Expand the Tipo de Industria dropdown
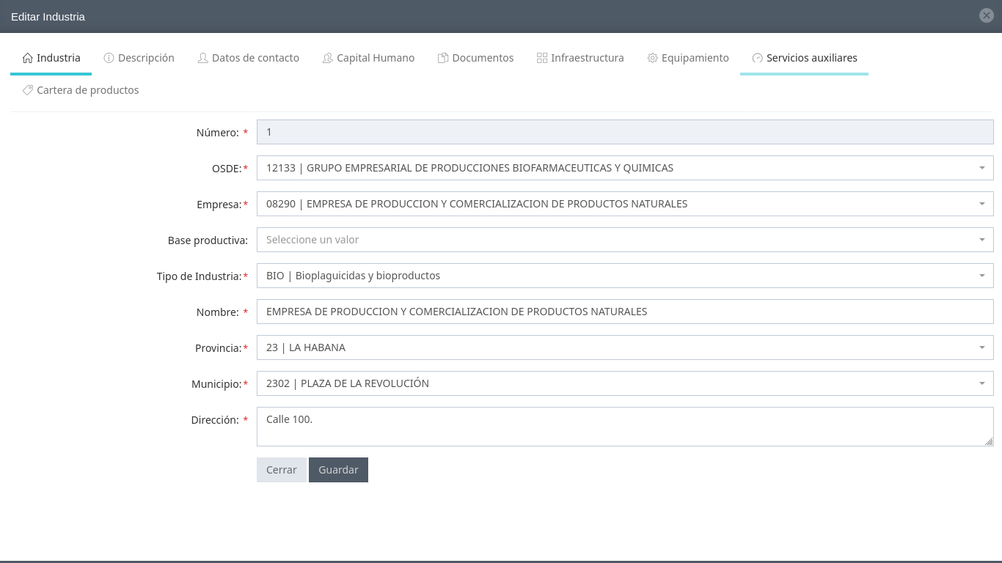Viewport: 1002px width, 563px height. click(x=981, y=276)
